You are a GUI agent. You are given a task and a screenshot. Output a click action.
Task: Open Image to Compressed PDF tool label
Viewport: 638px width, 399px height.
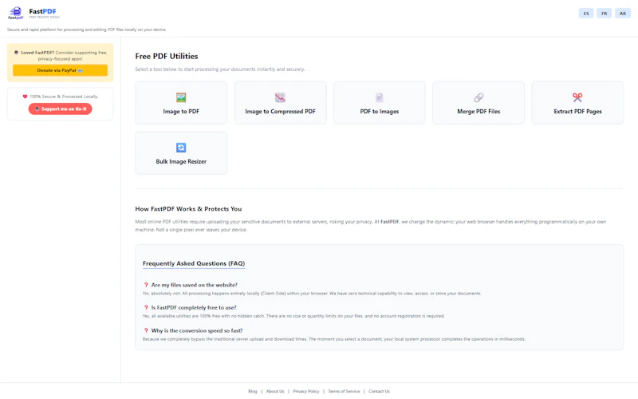[280, 111]
